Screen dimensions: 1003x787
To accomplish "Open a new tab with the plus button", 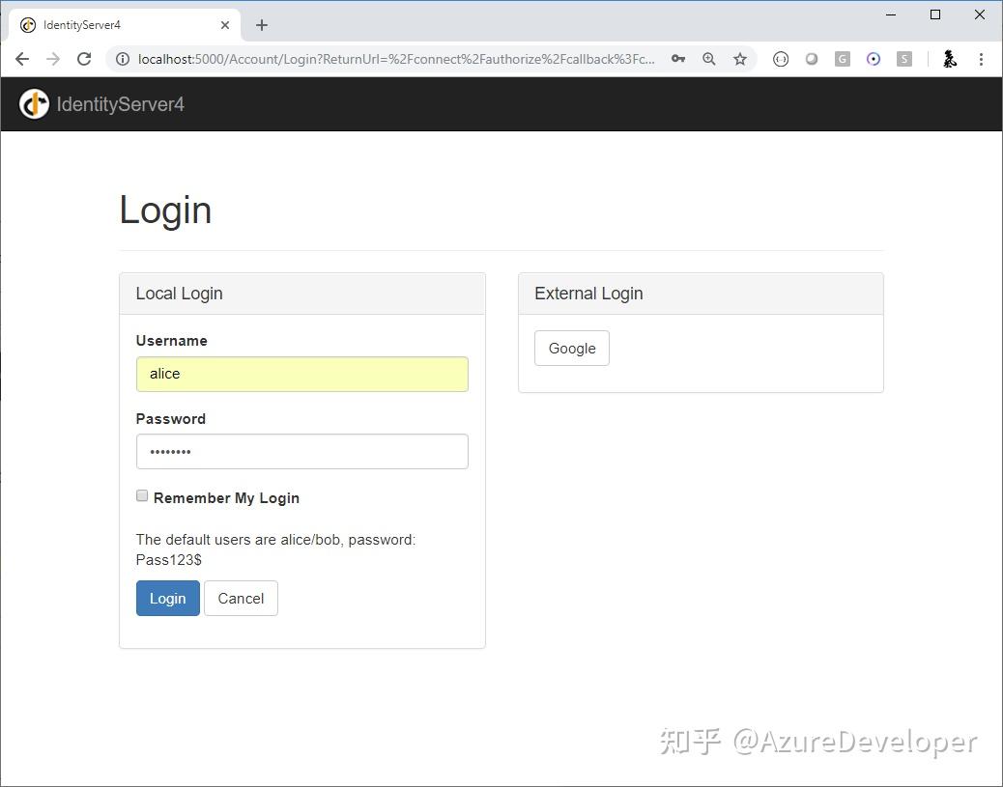I will 261,24.
